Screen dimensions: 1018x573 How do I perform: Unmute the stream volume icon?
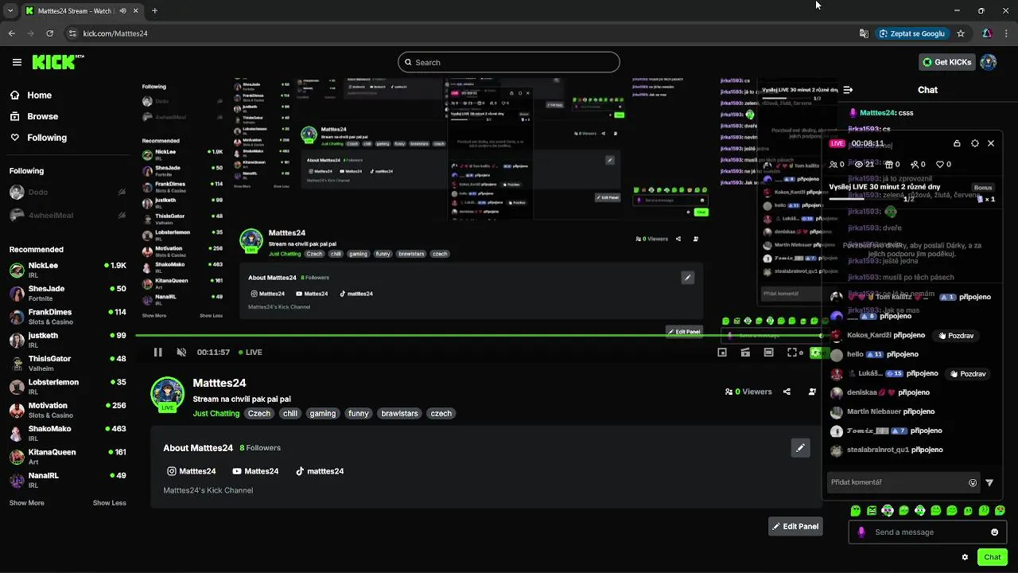181,352
